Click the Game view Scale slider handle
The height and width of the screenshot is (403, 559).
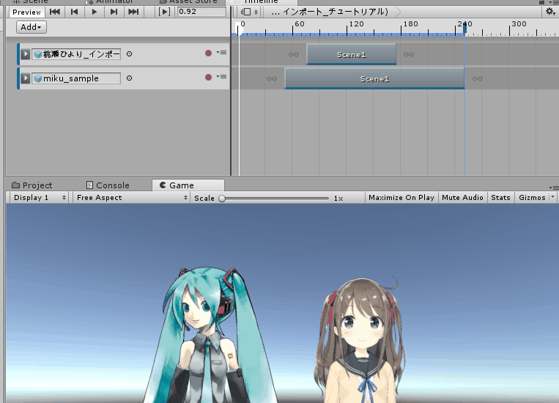222,199
